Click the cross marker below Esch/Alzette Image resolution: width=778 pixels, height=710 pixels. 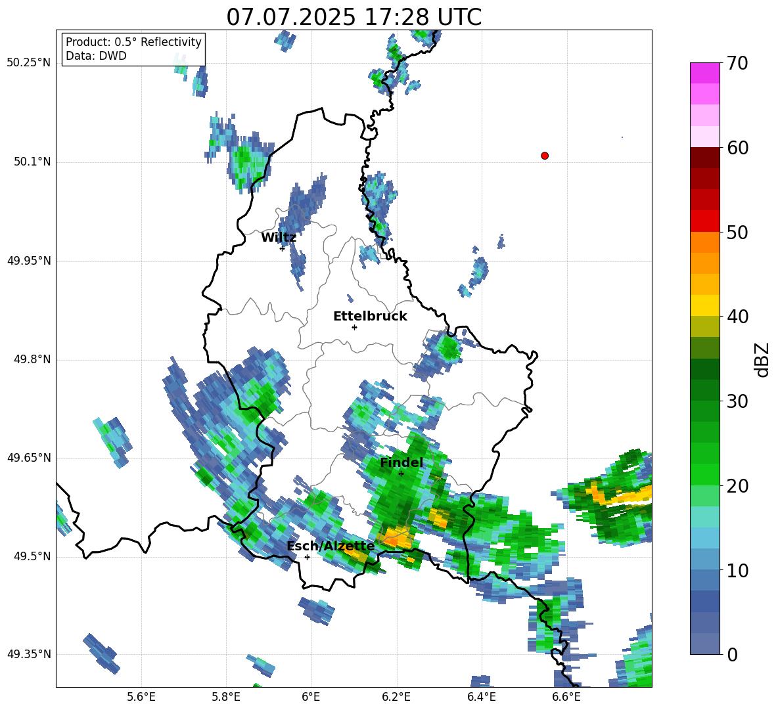click(x=307, y=557)
